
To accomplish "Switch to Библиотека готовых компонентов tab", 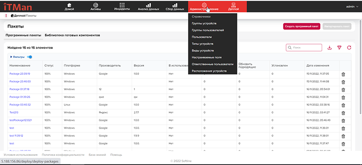I will click(72, 35).
